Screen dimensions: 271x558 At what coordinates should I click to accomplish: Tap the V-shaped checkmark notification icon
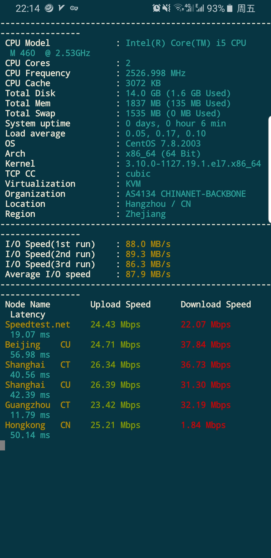(61, 8)
